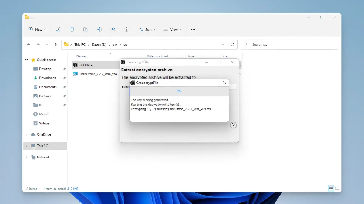
Task: Click the Rename icon in toolbar
Action: (99, 29)
